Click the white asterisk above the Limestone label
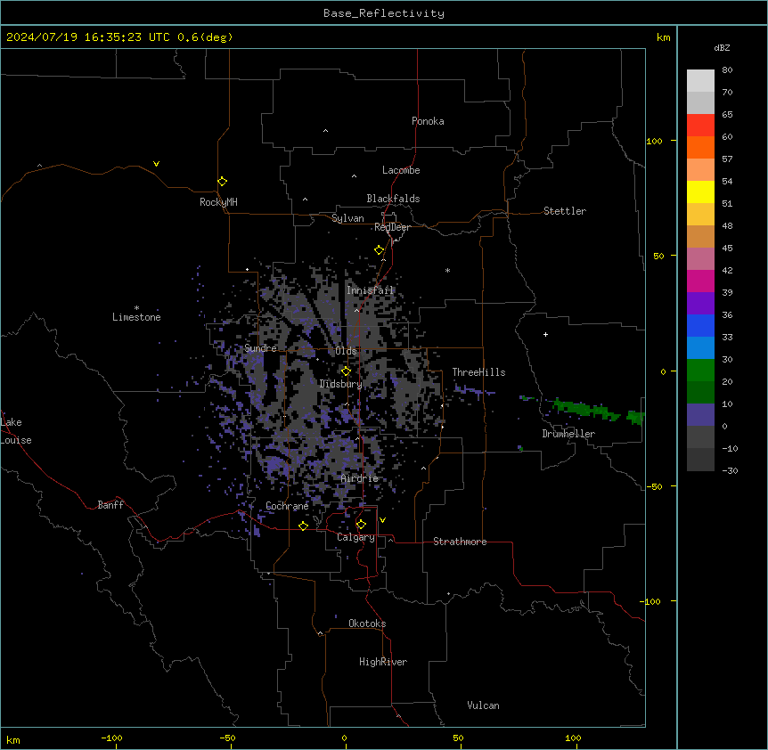The height and width of the screenshot is (750, 768). click(136, 308)
